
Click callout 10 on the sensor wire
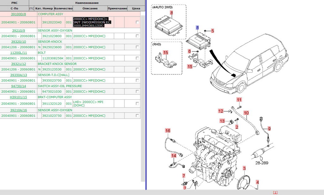tap(246, 113)
